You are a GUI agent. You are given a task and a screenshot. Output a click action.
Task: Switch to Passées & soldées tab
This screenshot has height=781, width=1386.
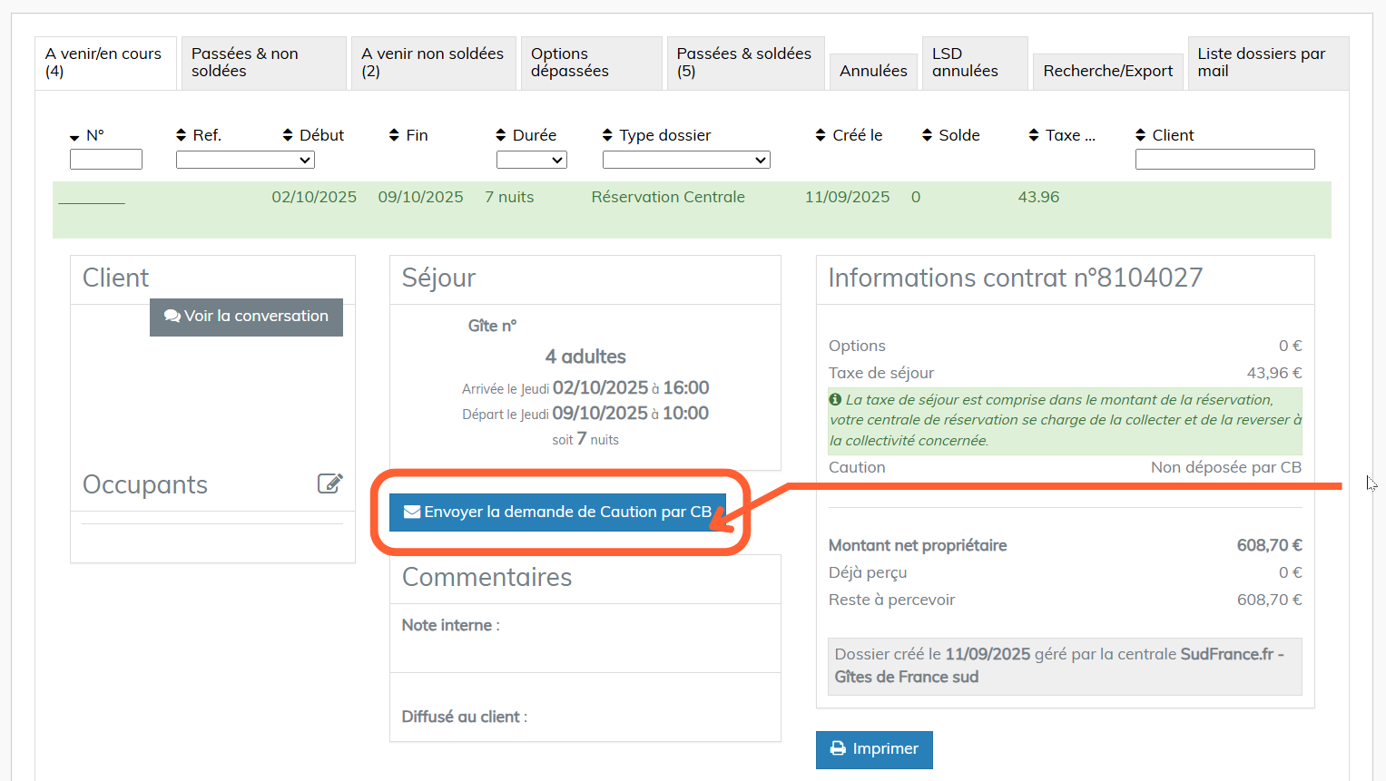click(744, 63)
